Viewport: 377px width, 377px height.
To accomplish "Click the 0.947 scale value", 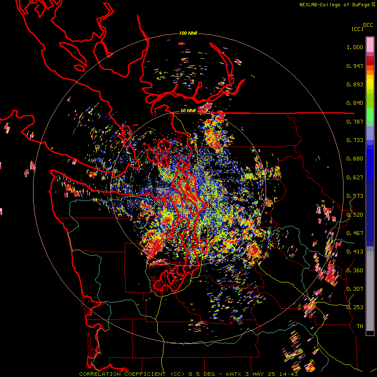I will point(355,66).
